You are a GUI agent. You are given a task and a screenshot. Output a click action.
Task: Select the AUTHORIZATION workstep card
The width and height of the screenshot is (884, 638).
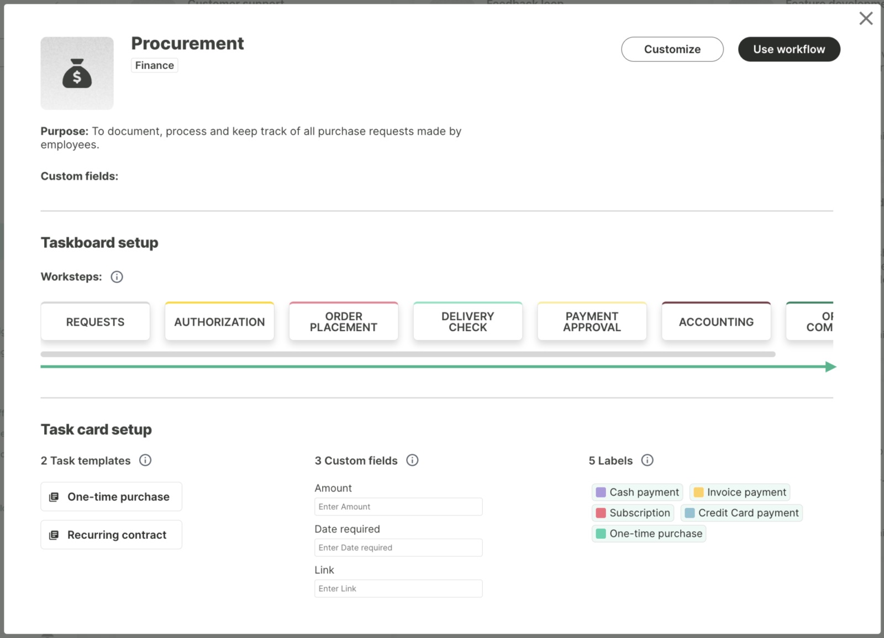(x=219, y=322)
